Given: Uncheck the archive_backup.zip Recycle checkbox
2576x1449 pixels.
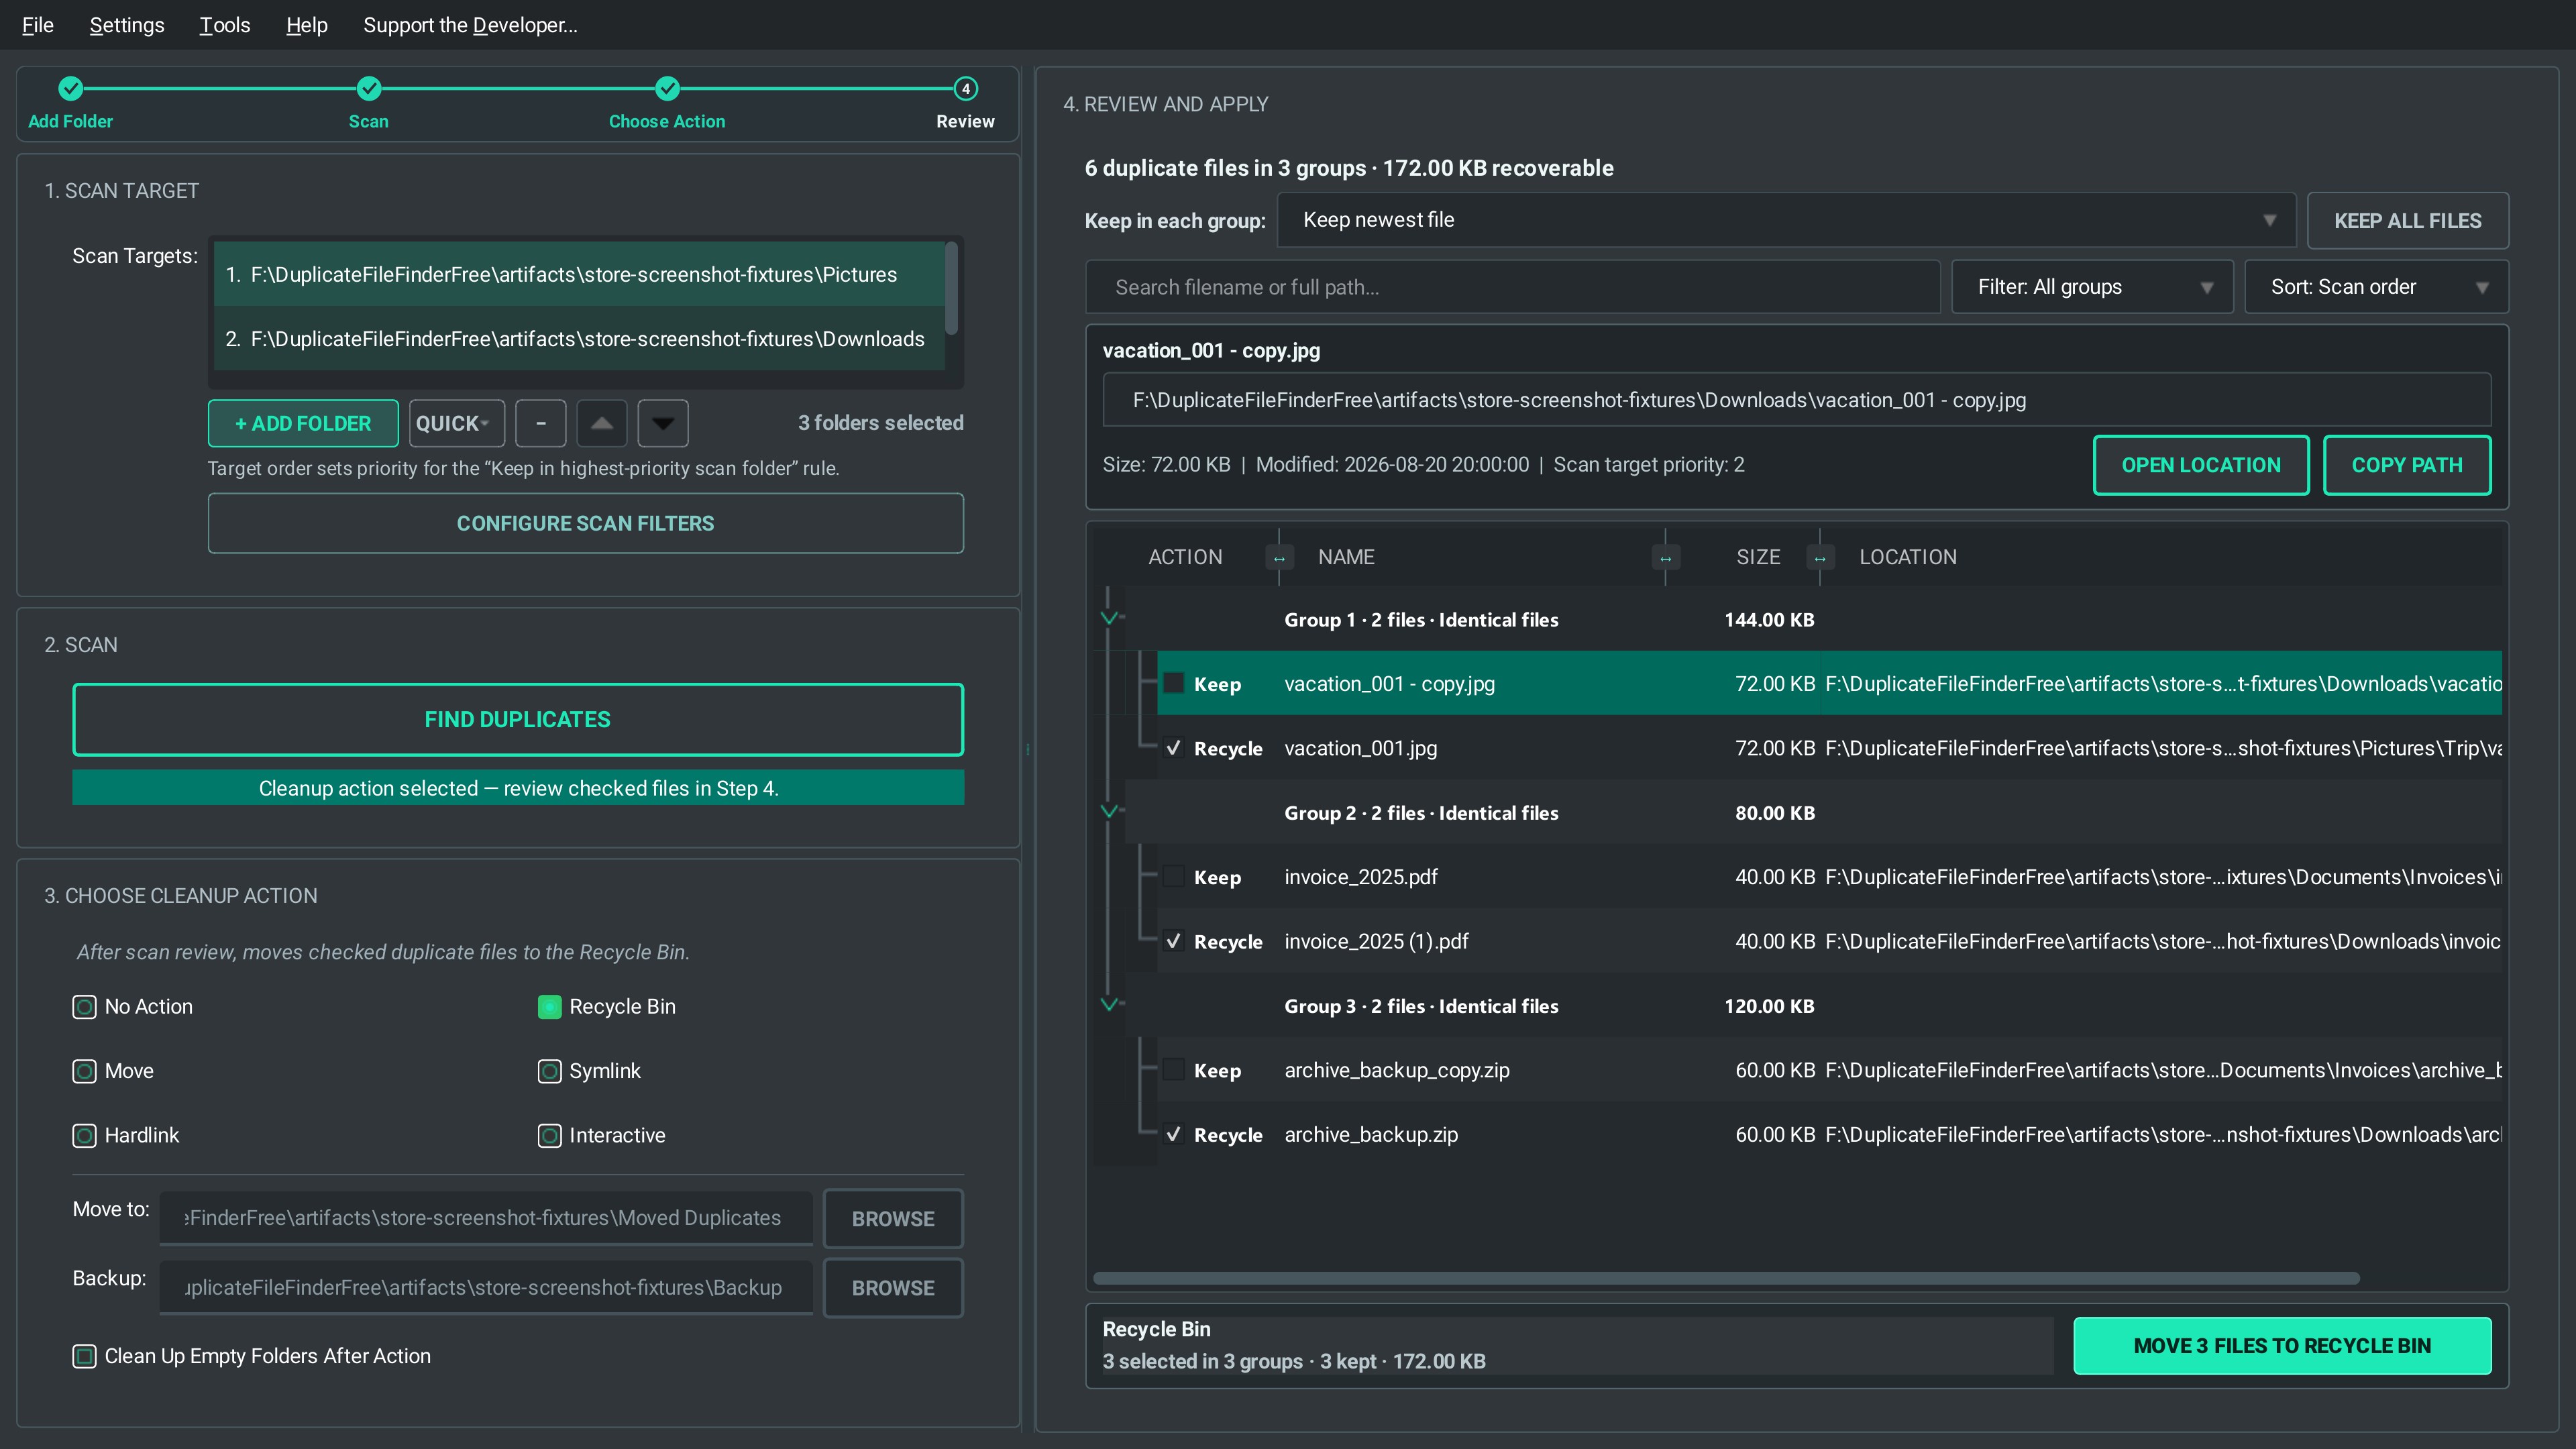Looking at the screenshot, I should (x=1174, y=1134).
